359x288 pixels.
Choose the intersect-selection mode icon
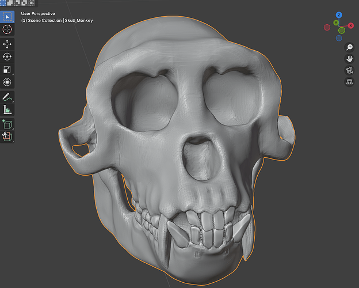pos(32,3)
